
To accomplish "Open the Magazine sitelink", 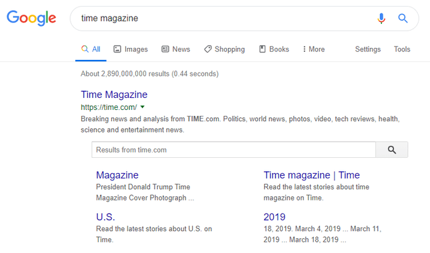I will pos(117,175).
